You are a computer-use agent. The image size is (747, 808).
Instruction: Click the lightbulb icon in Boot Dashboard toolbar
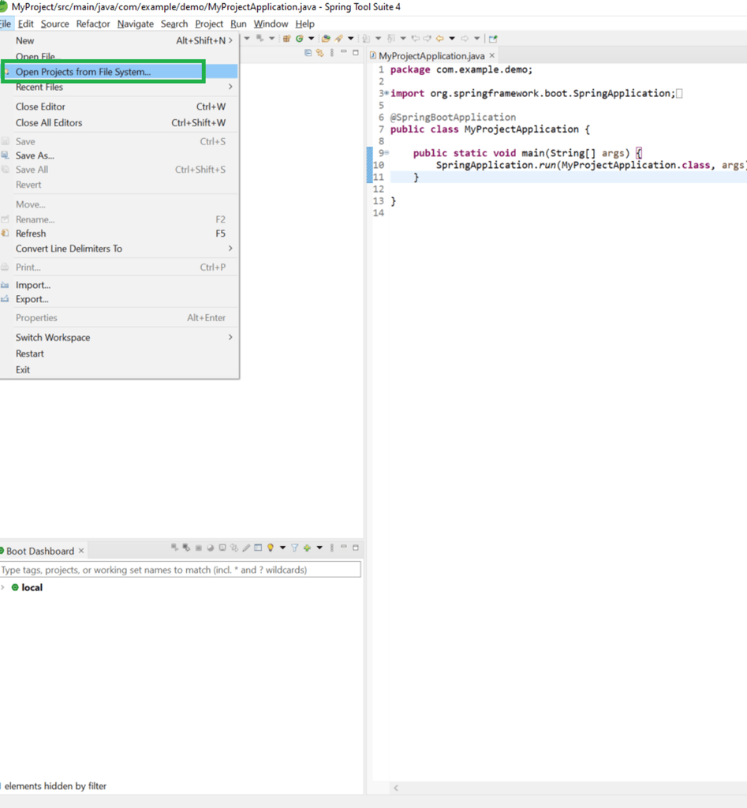pyautogui.click(x=271, y=548)
